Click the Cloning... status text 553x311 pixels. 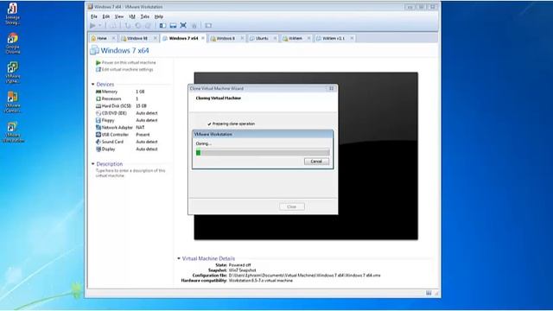[x=204, y=143]
